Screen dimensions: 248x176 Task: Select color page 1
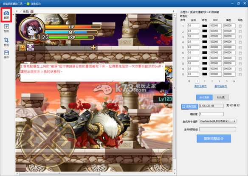[x=197, y=81]
